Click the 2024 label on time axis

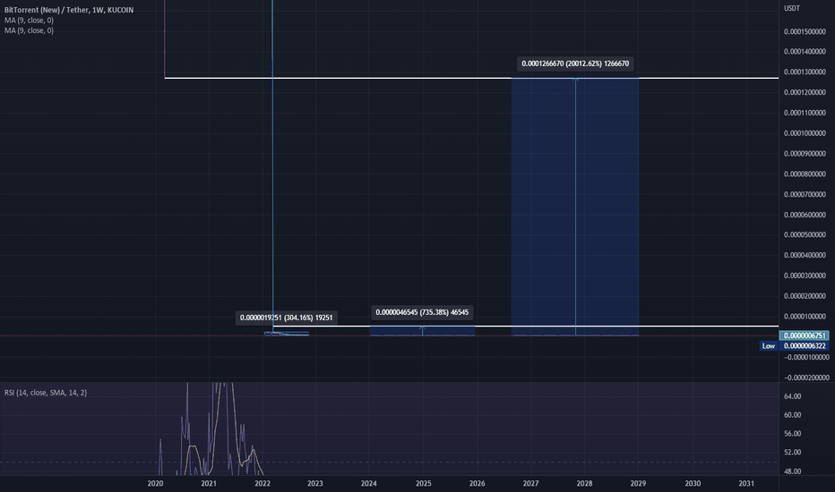368,483
